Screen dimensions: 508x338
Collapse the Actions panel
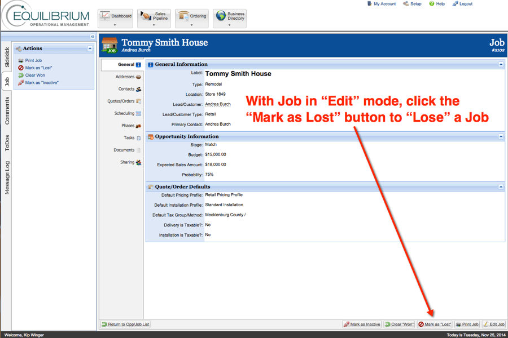tap(90, 48)
